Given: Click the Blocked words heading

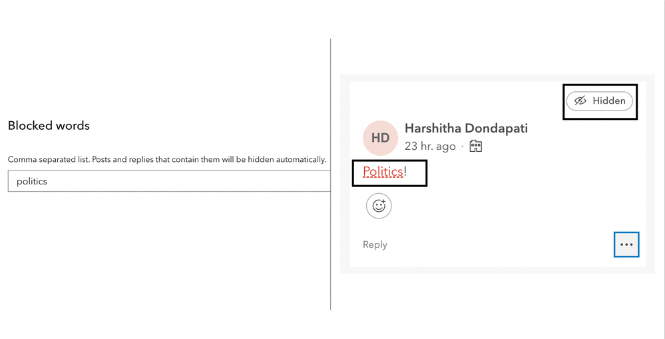Looking at the screenshot, I should (x=49, y=125).
